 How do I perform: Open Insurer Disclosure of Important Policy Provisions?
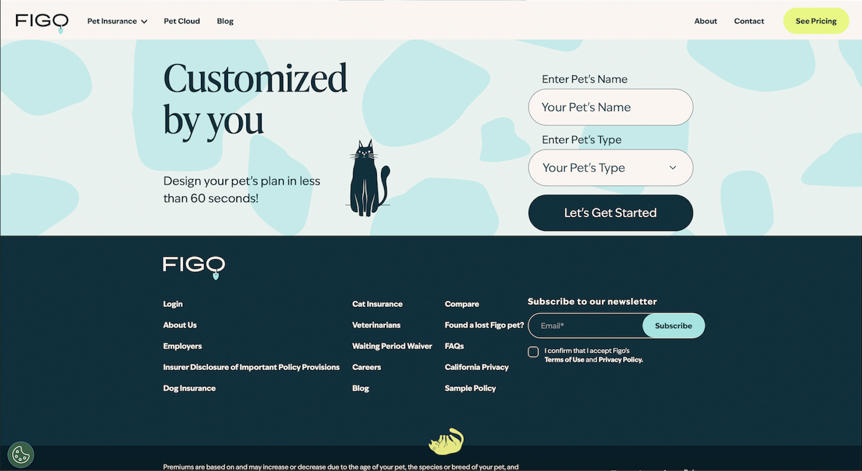tap(251, 367)
